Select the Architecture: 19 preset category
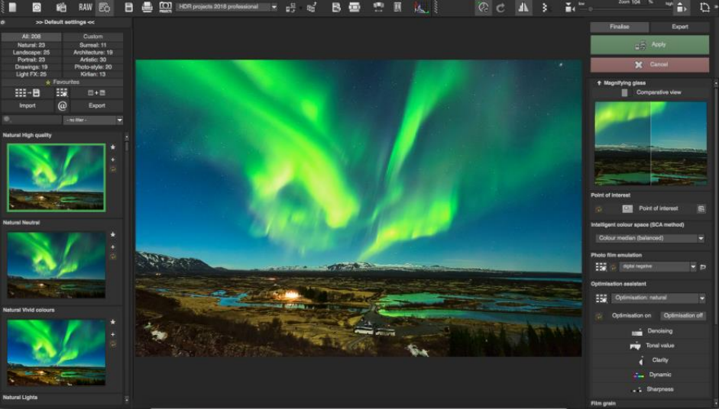This screenshot has width=719, height=409. coord(93,53)
